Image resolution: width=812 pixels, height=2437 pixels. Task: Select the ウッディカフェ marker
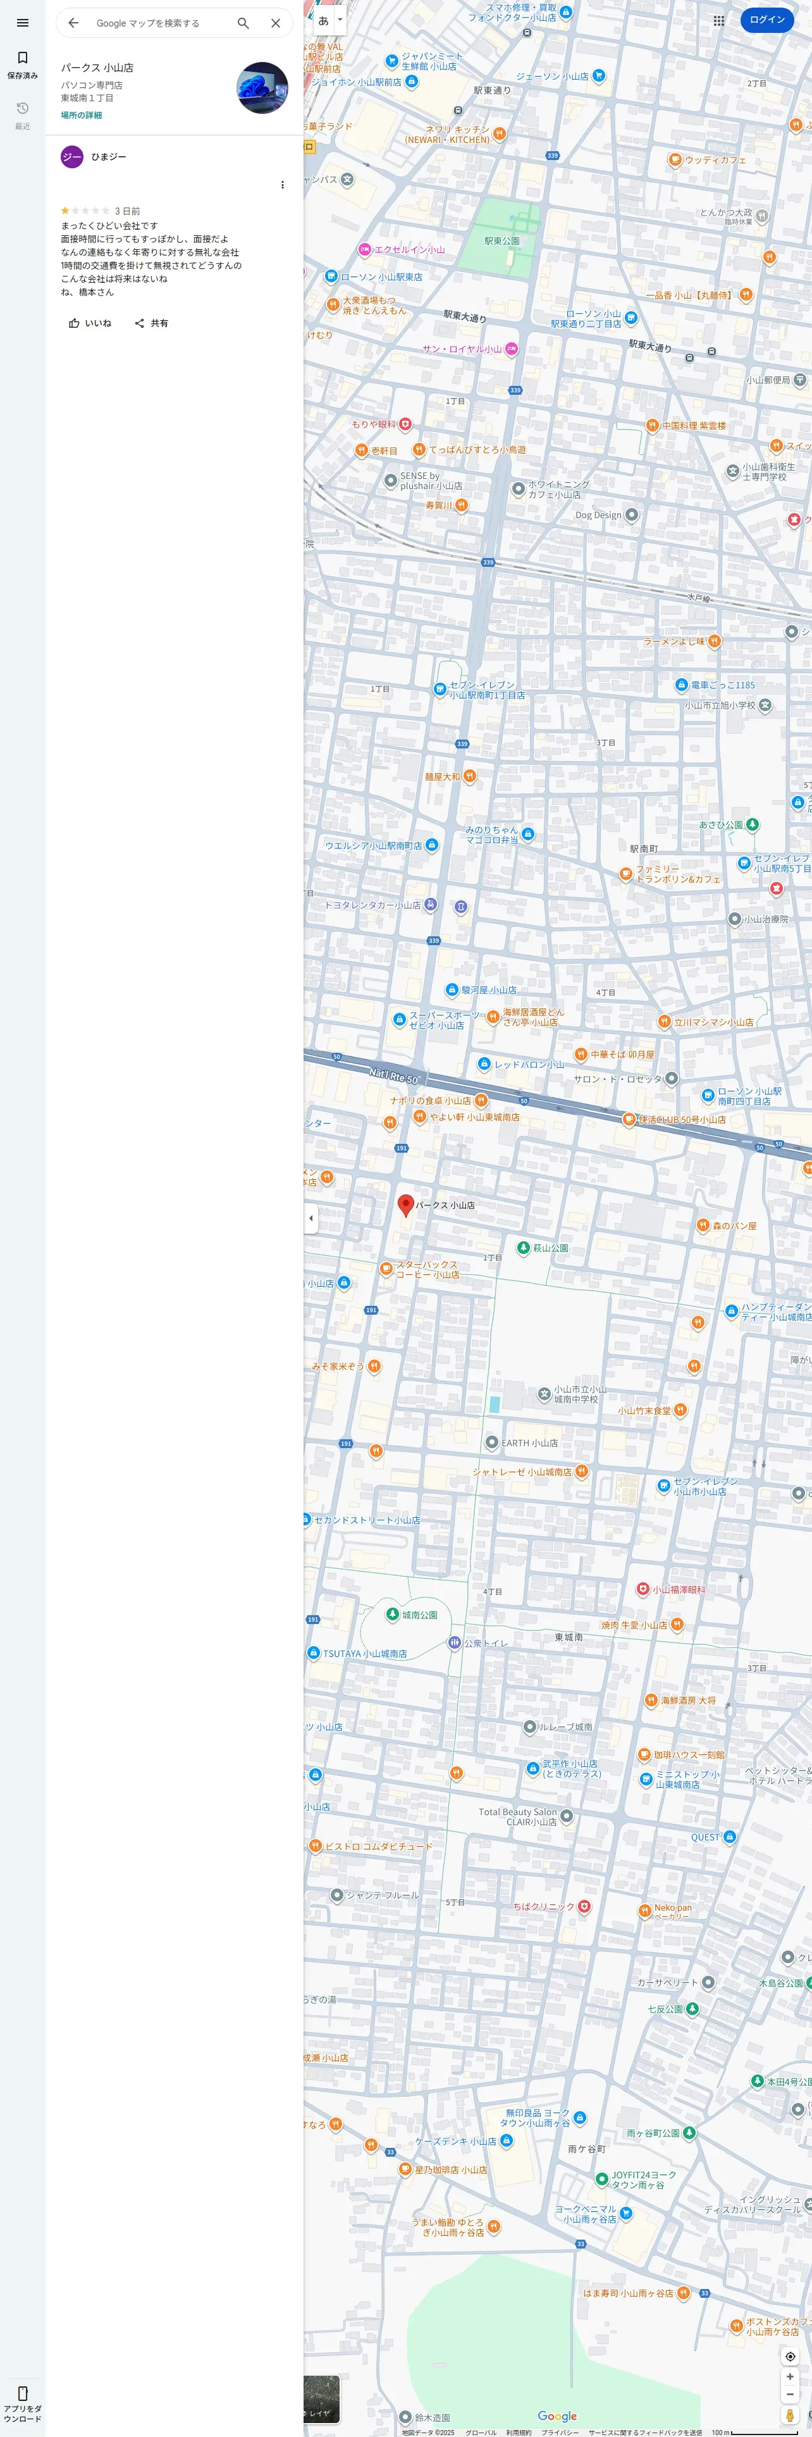[x=675, y=160]
